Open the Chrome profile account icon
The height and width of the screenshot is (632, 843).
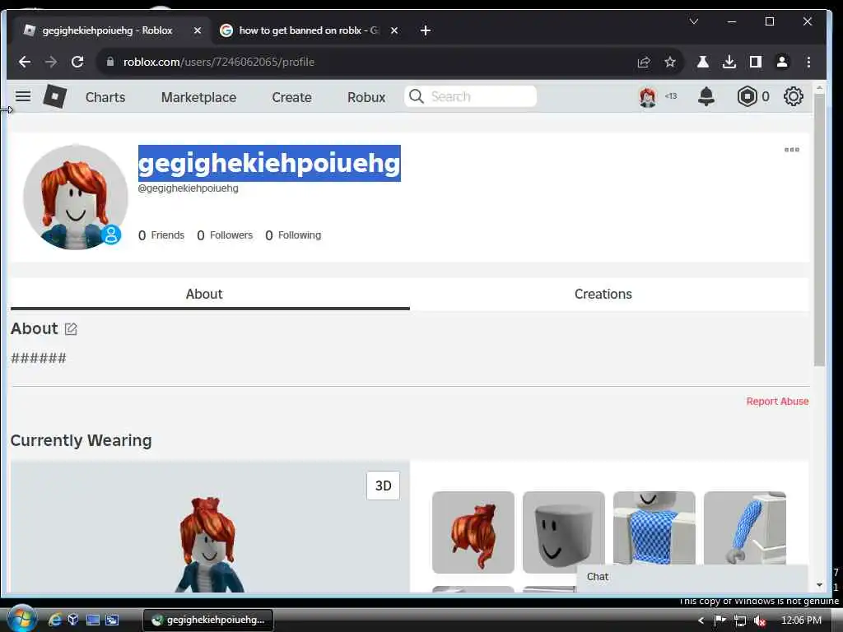click(x=782, y=62)
